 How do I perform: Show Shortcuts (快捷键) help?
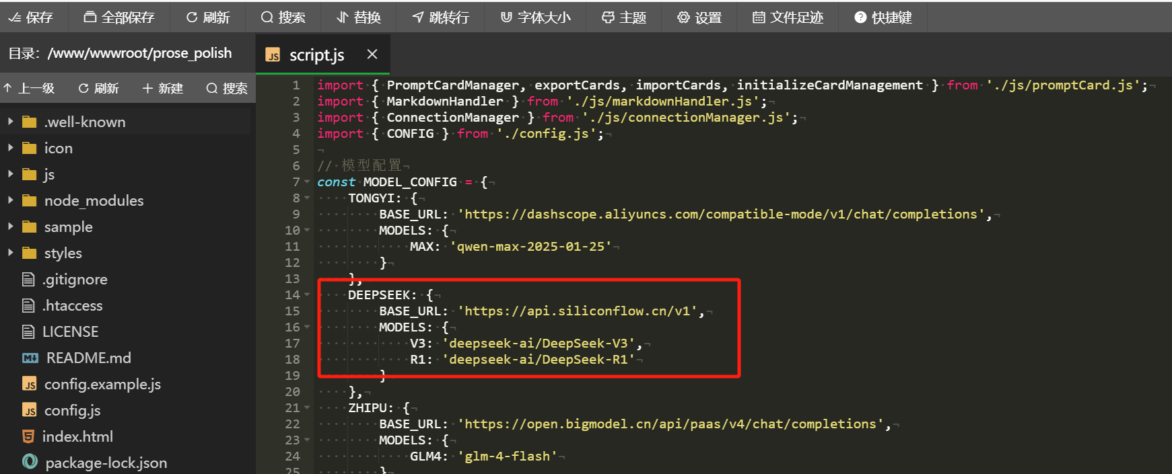(883, 17)
